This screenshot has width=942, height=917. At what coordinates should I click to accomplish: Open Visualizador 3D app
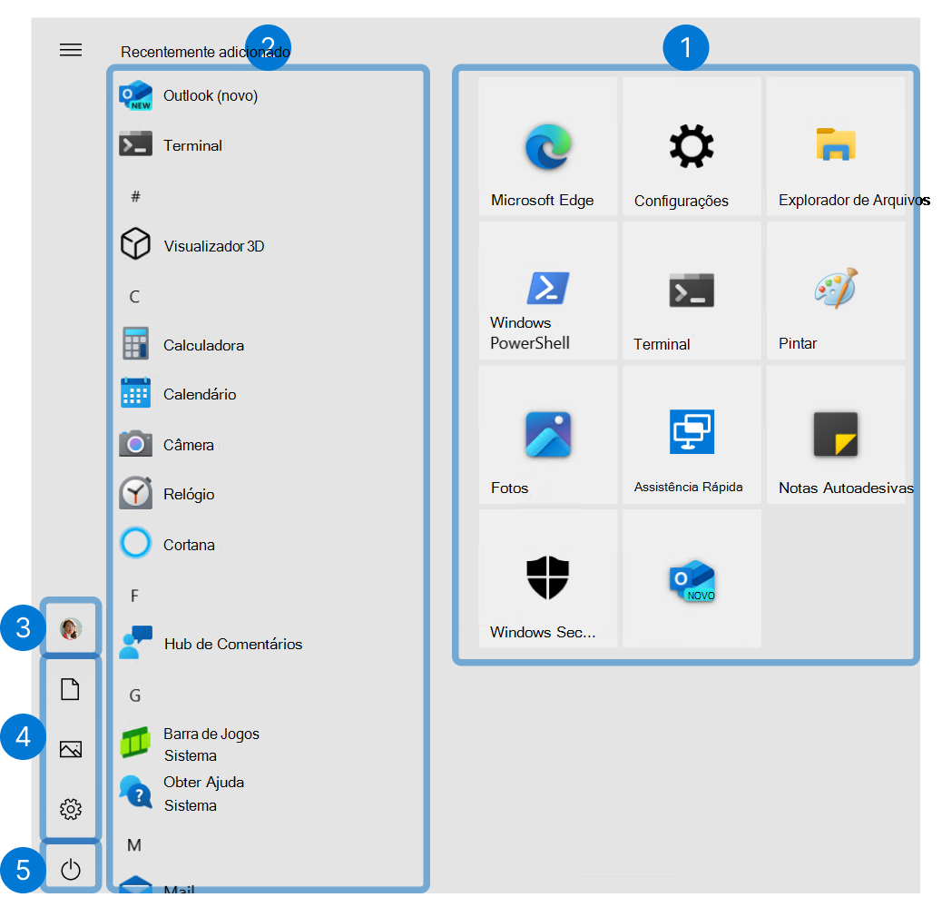192,246
